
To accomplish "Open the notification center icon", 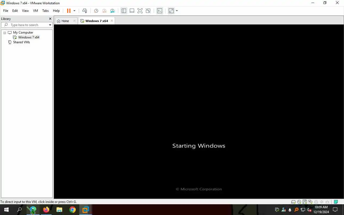I will click(335, 210).
